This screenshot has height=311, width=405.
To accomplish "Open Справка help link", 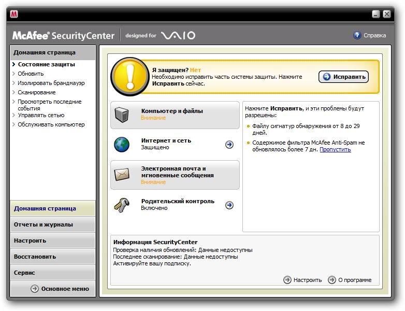I will [375, 35].
